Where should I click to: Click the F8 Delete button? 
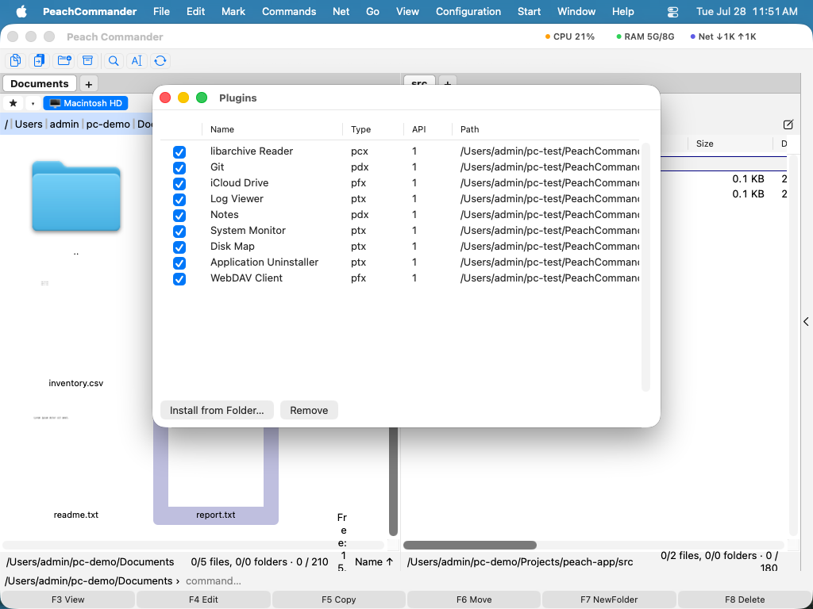point(745,599)
